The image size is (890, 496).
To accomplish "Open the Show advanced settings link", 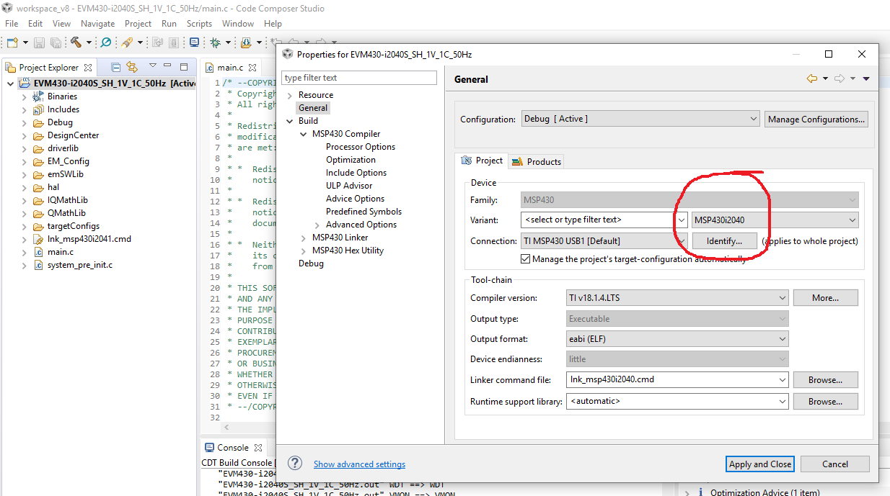I will (x=359, y=464).
